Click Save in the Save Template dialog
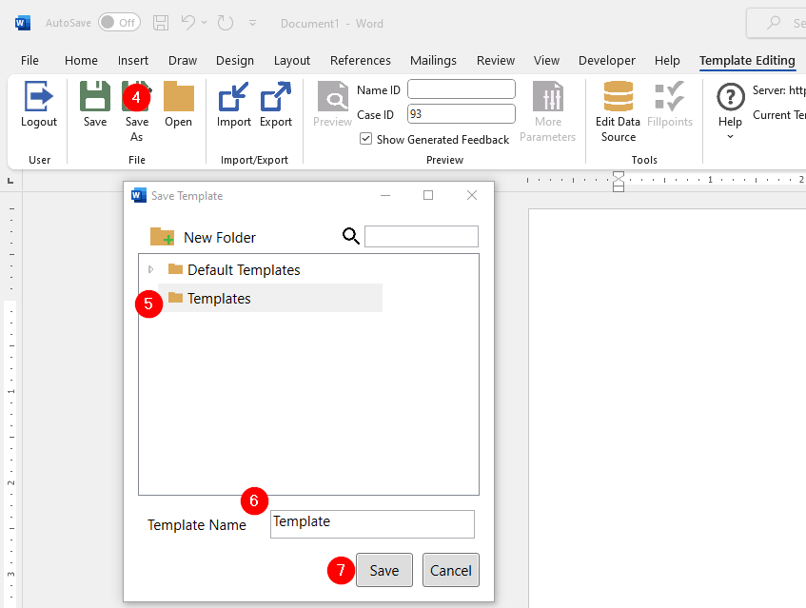806x608 pixels. [383, 570]
